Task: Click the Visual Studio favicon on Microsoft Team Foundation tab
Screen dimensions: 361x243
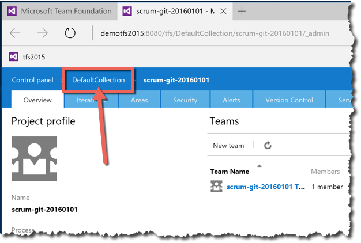Action: [12, 11]
